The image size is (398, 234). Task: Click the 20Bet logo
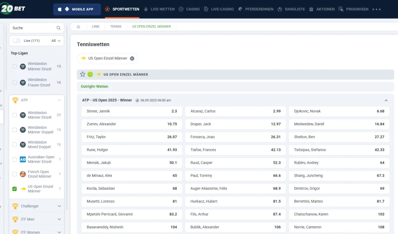(x=13, y=9)
